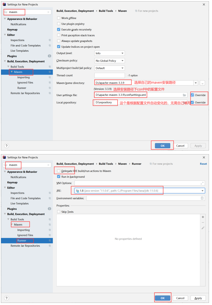This screenshot has height=305, width=212.
Task: Uncheck Execute goals recursively
Action: (59, 29)
